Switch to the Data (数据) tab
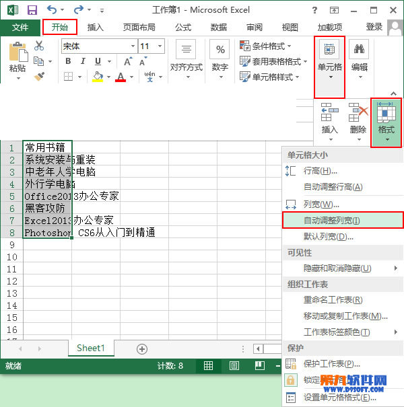This screenshot has width=404, height=407. point(219,27)
